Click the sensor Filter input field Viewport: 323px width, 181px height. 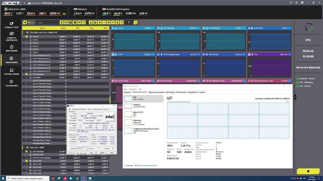47,23
